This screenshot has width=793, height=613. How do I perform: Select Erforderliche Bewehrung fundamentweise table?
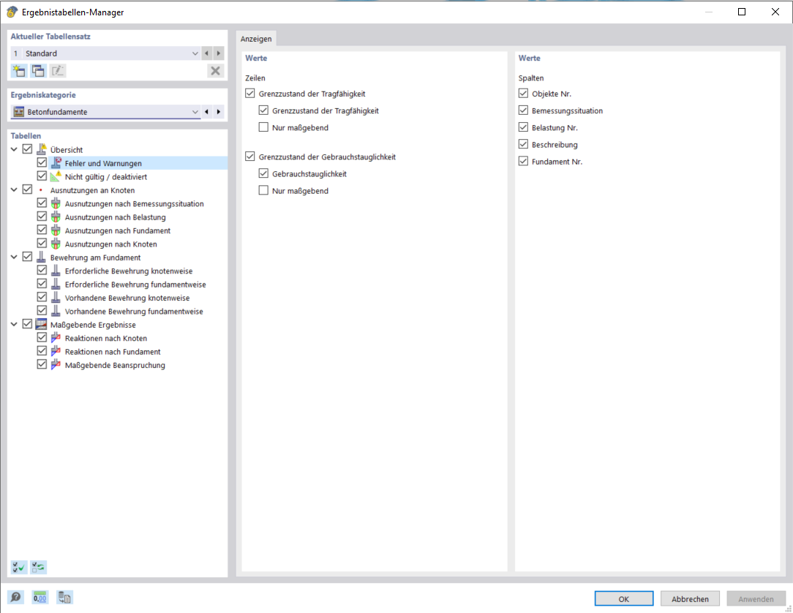click(135, 285)
